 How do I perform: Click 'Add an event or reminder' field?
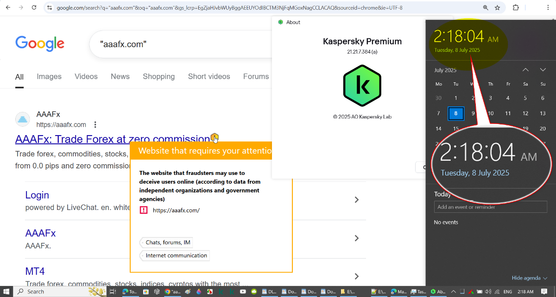(491, 207)
